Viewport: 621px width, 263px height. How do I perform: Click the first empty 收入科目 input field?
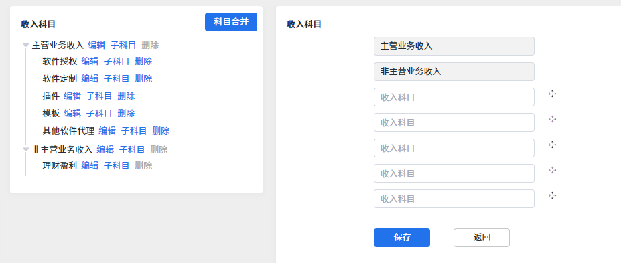point(454,97)
